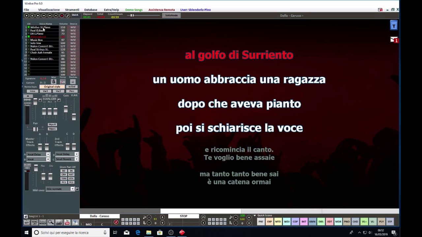Open the Demo Songs menu
Image resolution: width=422 pixels, height=237 pixels.
click(134, 10)
